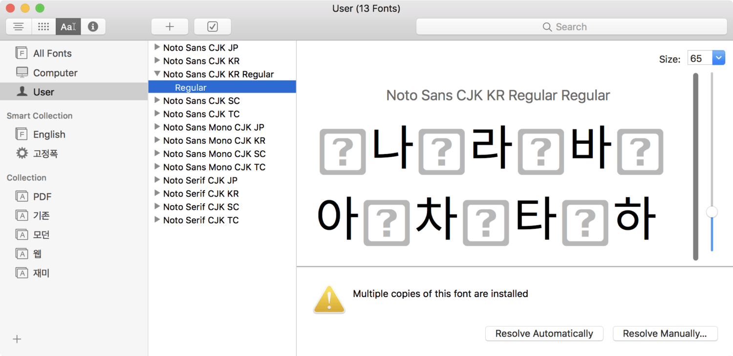
Task: Expand Noto Serif CJK JP family
Action: [x=157, y=180]
